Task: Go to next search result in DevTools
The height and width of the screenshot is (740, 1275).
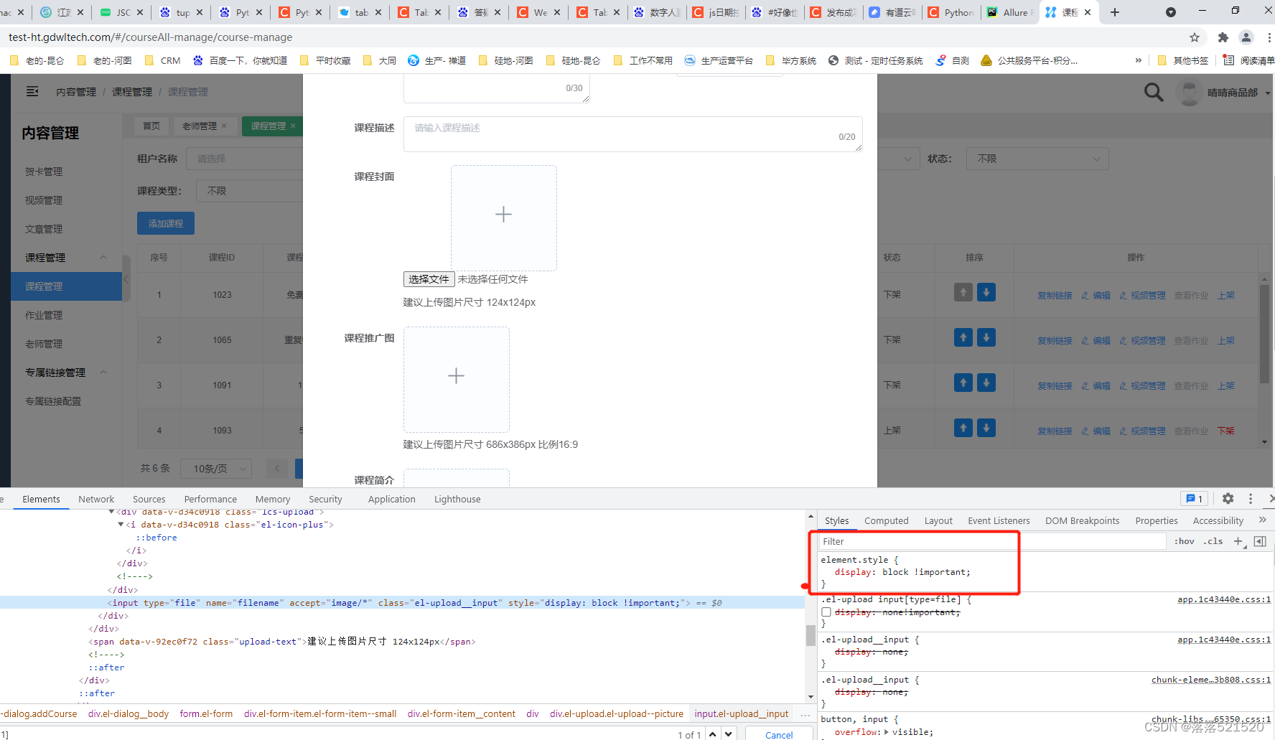Action: click(729, 734)
